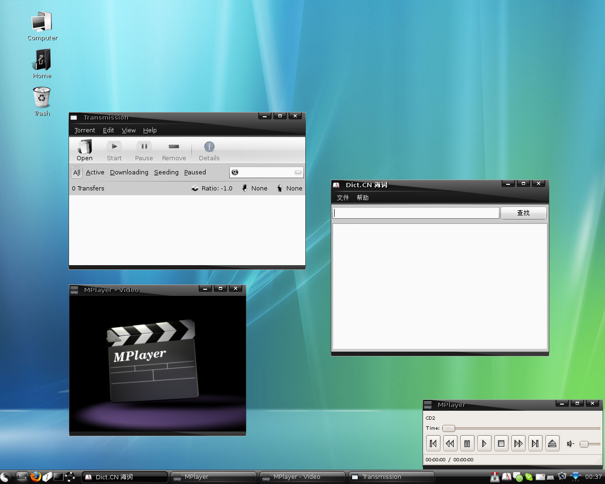Click the 0 Transfers status text
605x484 pixels.
point(88,188)
